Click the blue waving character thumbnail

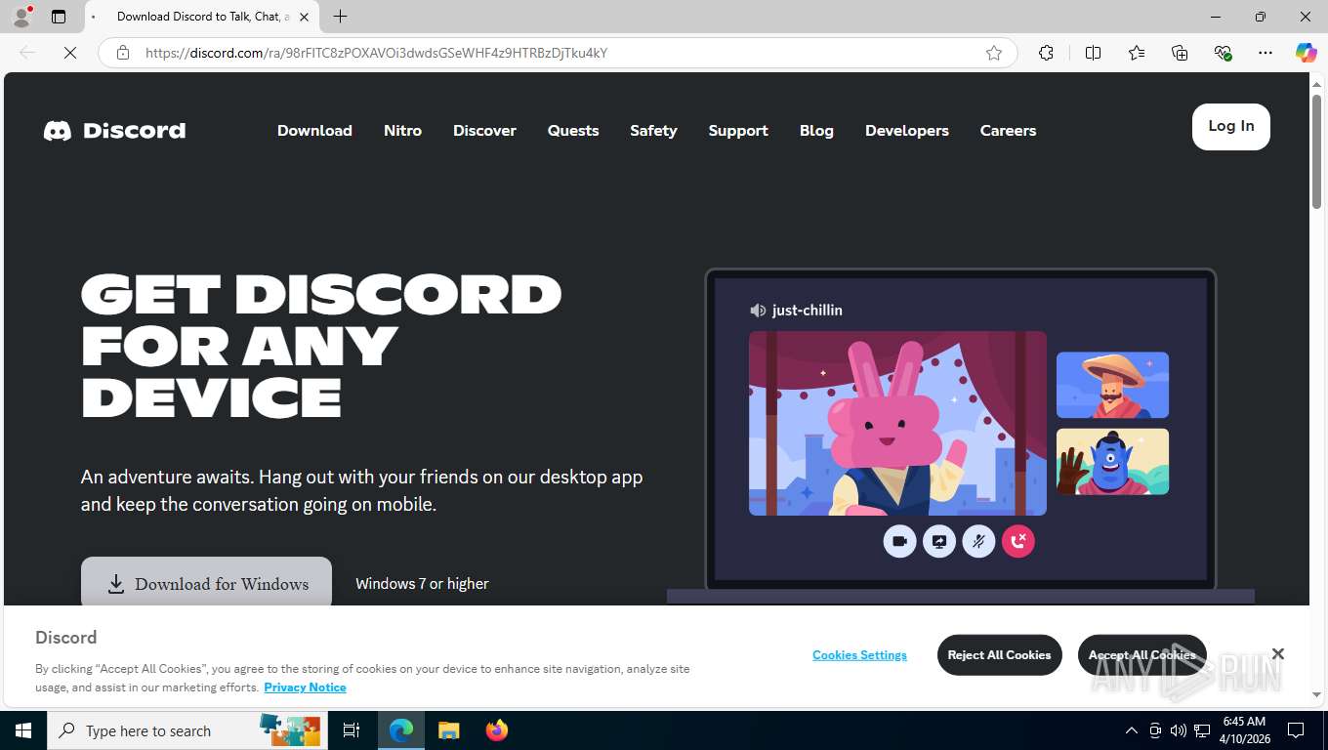pyautogui.click(x=1112, y=461)
